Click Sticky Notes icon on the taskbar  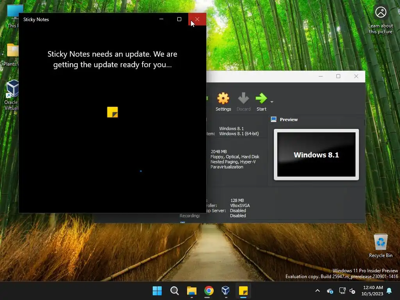[243, 291]
